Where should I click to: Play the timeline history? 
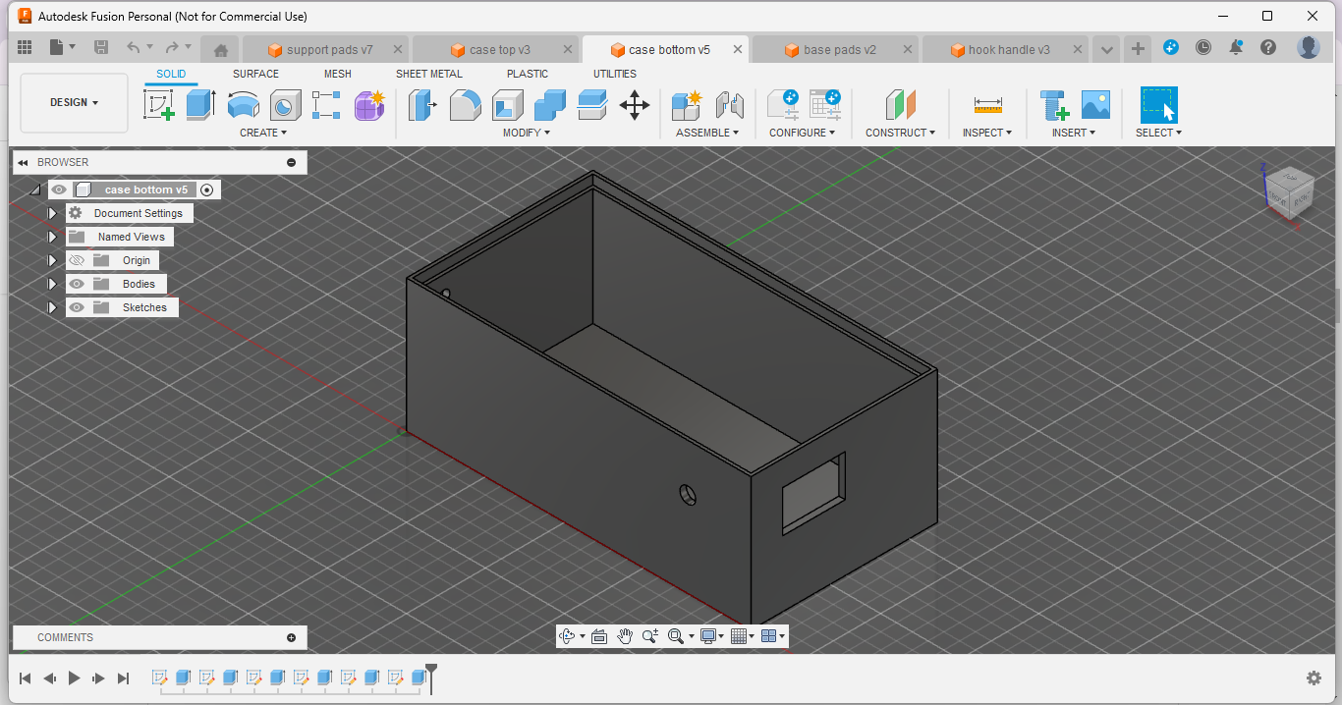point(74,678)
